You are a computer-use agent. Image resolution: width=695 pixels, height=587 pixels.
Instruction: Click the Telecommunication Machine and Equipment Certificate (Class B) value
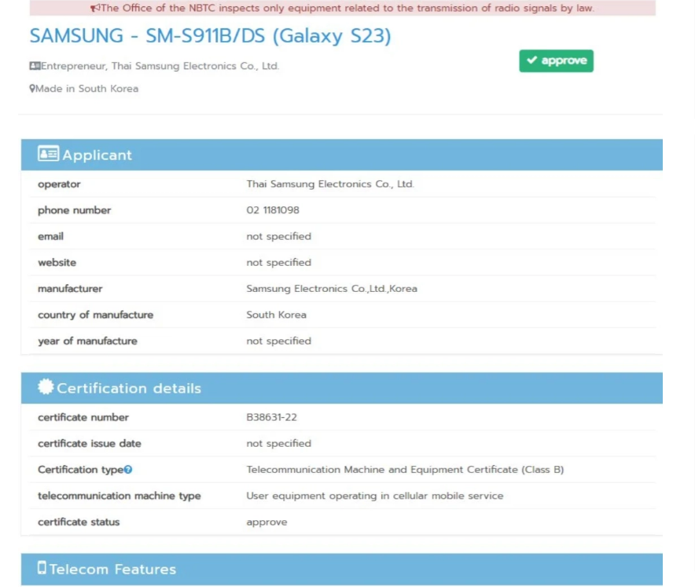click(x=405, y=470)
